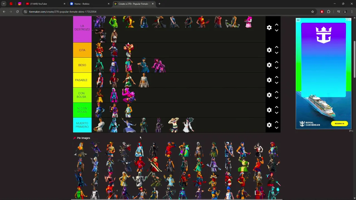Viewport: 356px width, 200px height.
Task: Open the Extensions puzzle menu
Action: click(x=328, y=12)
